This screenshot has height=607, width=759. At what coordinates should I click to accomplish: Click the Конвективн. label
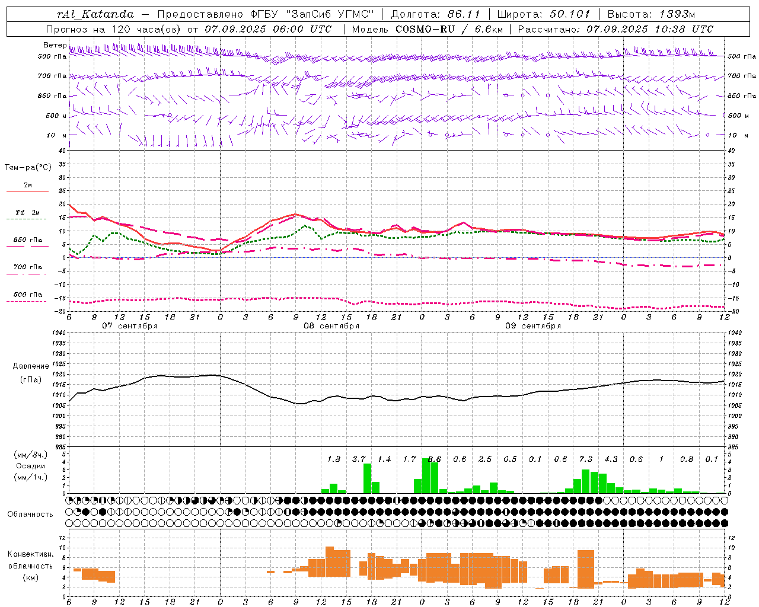pyautogui.click(x=31, y=554)
